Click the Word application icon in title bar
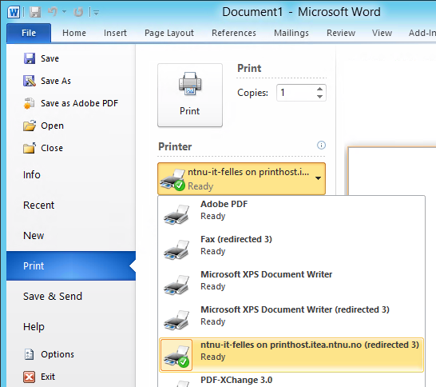This screenshot has height=387, width=436. coord(14,12)
